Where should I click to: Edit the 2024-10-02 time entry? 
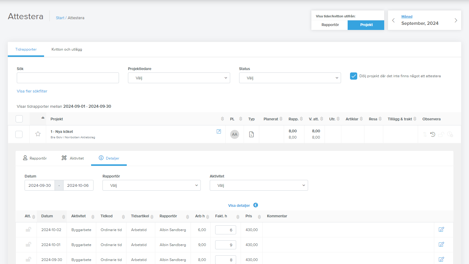tap(441, 230)
